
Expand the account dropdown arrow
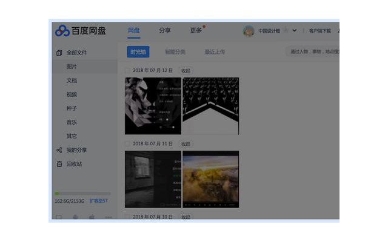[x=294, y=31]
